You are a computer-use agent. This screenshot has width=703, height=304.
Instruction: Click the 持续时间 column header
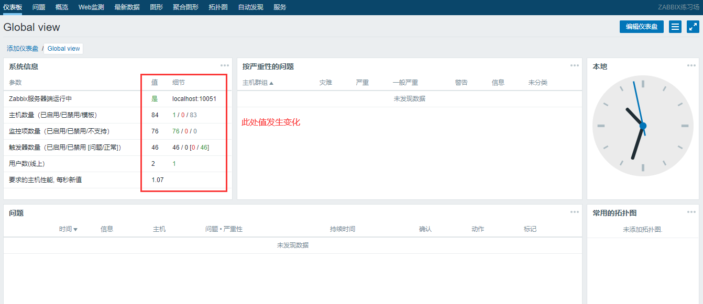point(343,229)
